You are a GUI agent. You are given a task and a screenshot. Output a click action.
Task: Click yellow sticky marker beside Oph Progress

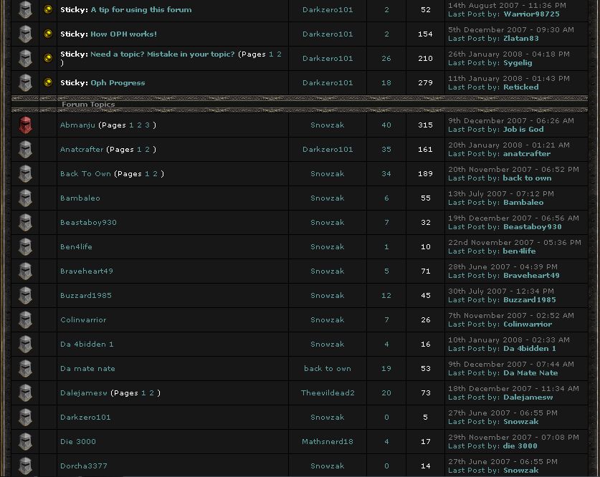[x=48, y=82]
